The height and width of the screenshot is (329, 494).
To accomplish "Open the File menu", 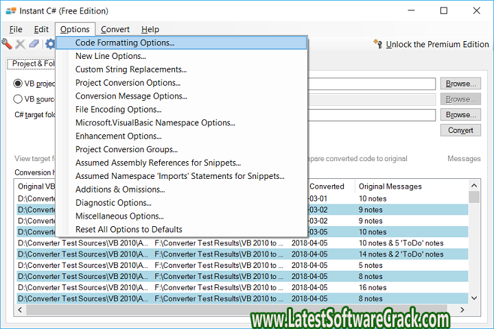I will tap(16, 29).
